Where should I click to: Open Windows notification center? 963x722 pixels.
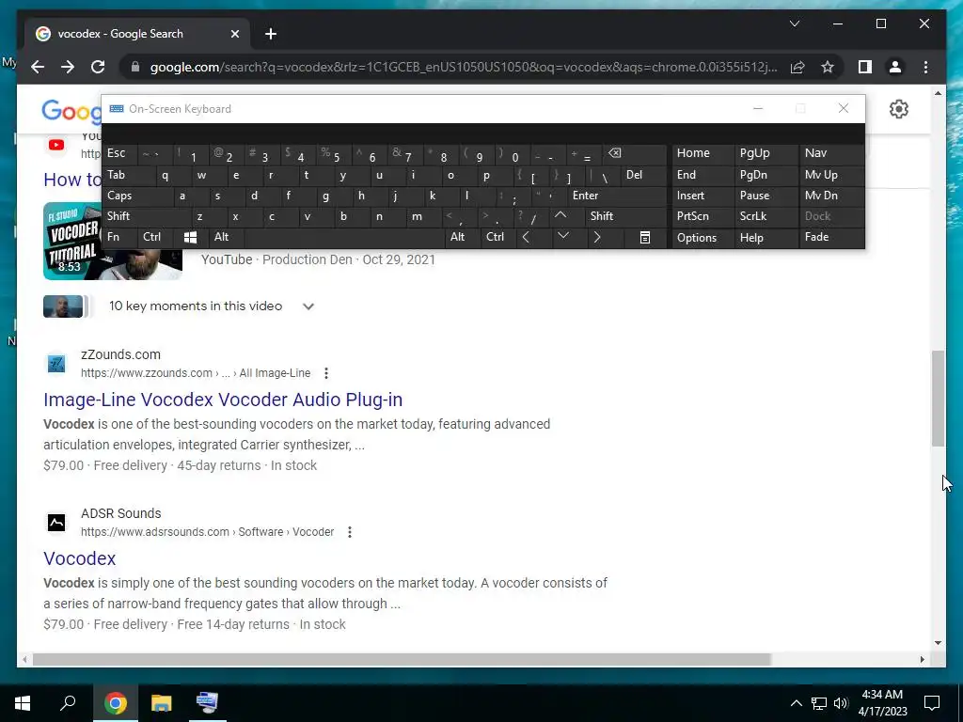coord(932,703)
